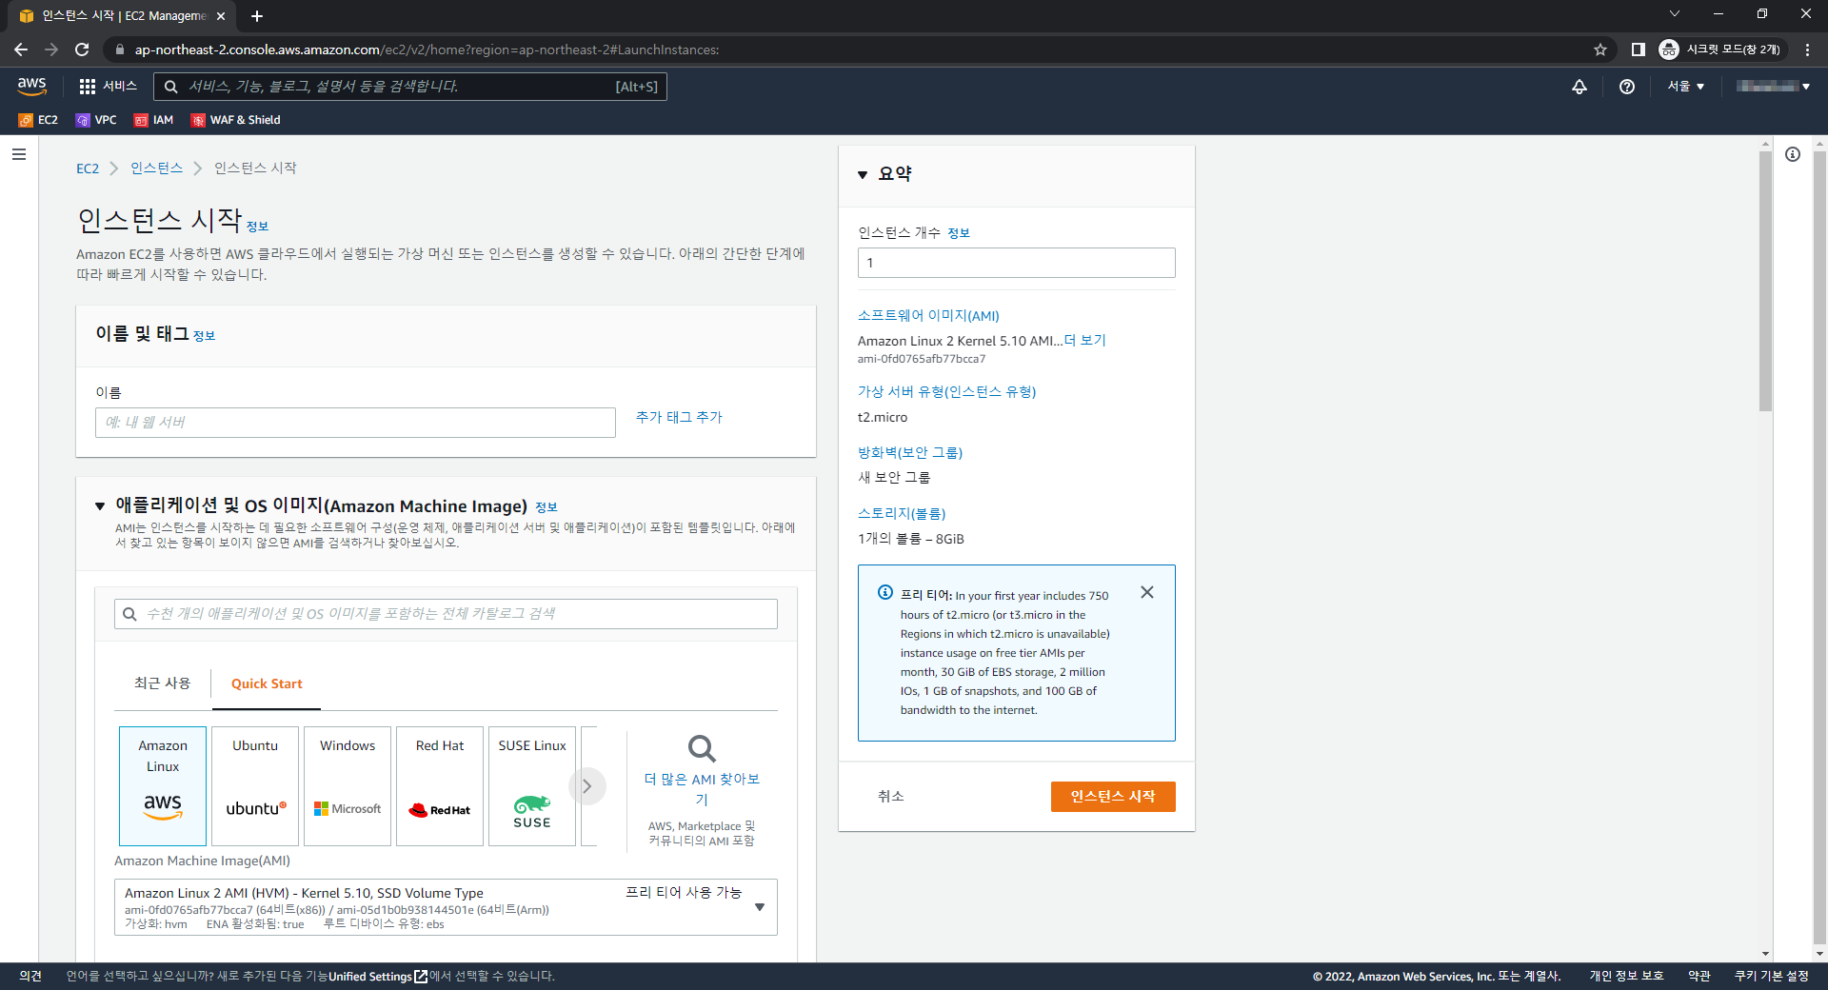
Task: Open the 스토리지(볼륨) summary link
Action: pyautogui.click(x=902, y=513)
